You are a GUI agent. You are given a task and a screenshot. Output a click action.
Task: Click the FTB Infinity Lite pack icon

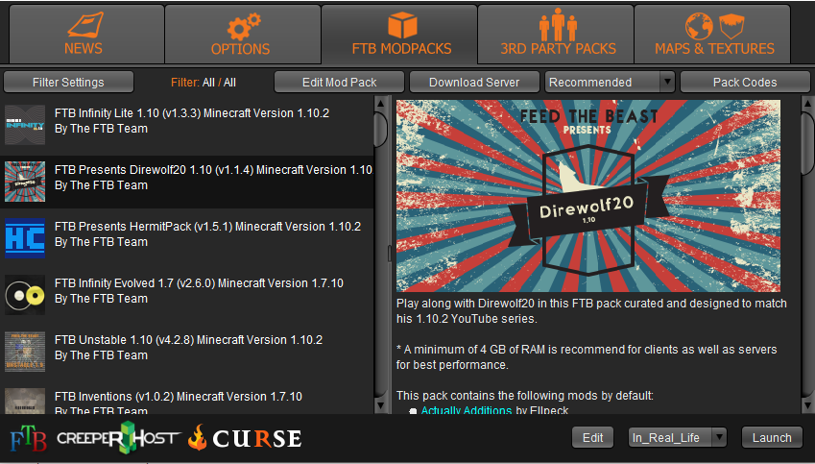(x=24, y=125)
